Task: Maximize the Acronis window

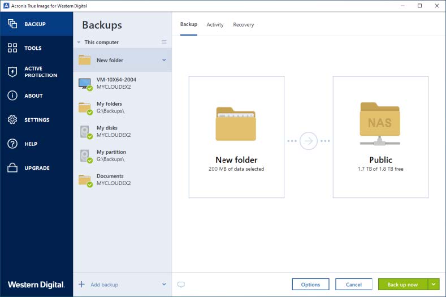Action: pos(419,6)
